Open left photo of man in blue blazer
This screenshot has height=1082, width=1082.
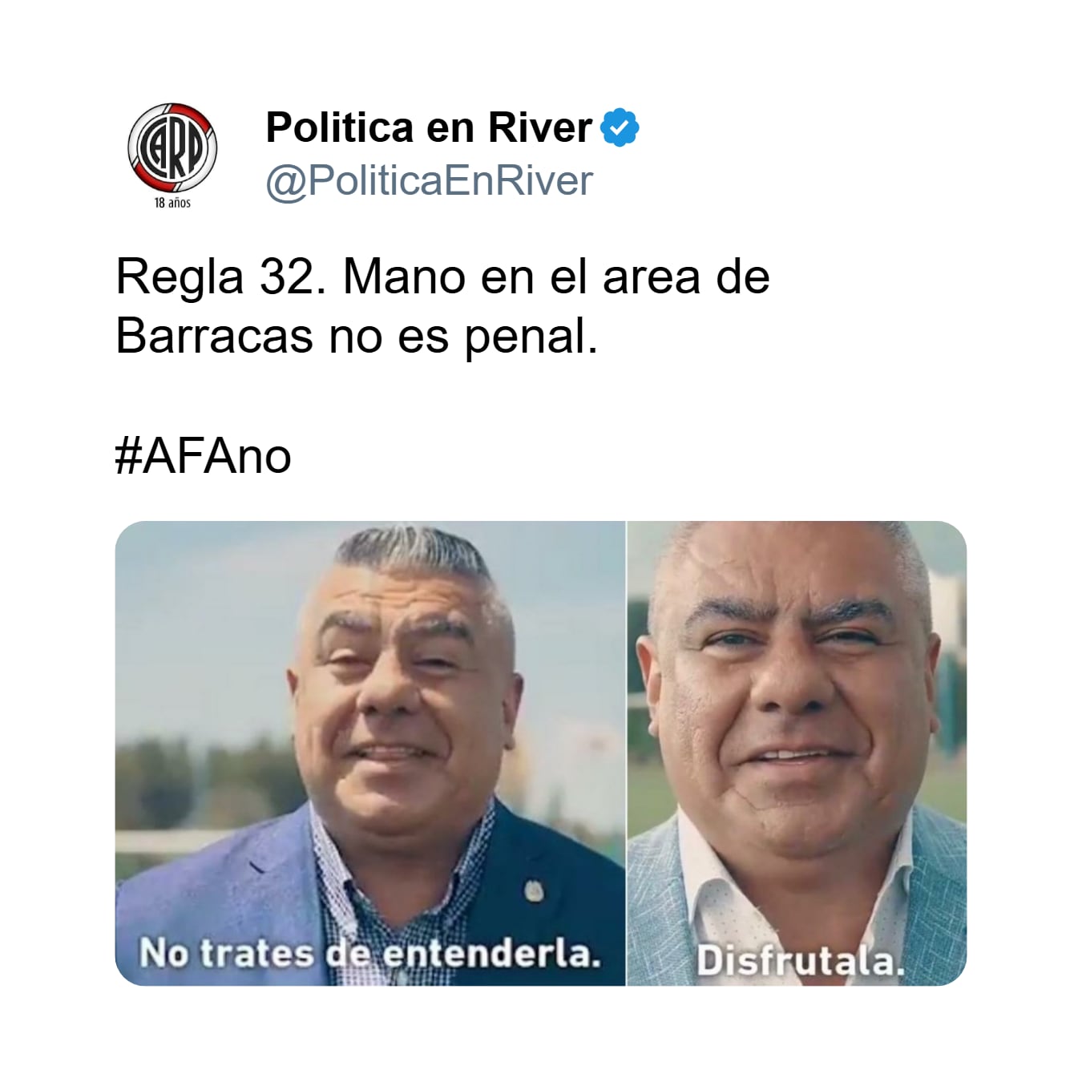coord(369,753)
